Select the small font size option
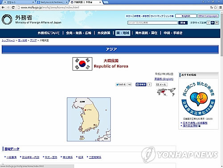 coord(208,23)
